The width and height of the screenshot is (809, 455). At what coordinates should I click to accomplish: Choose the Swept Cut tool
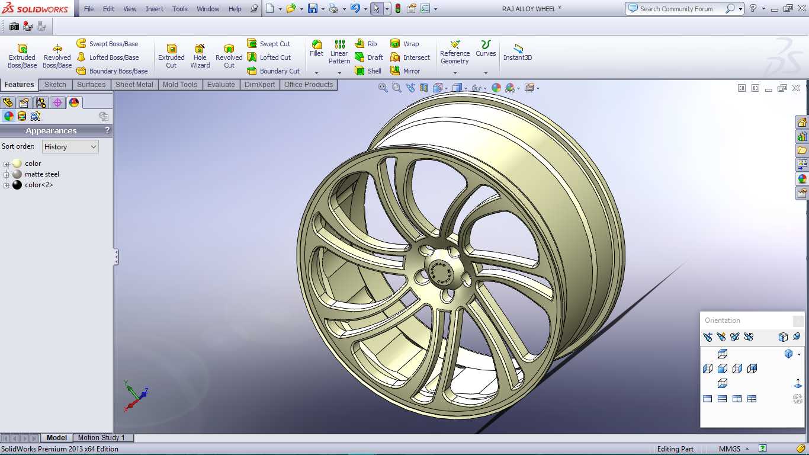click(269, 44)
